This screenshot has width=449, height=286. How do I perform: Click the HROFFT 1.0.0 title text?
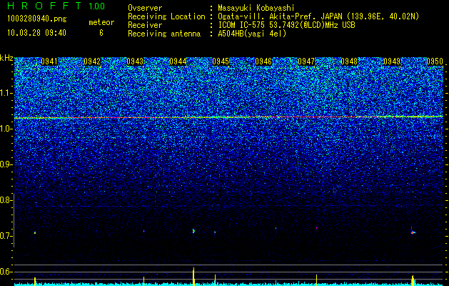click(x=56, y=6)
